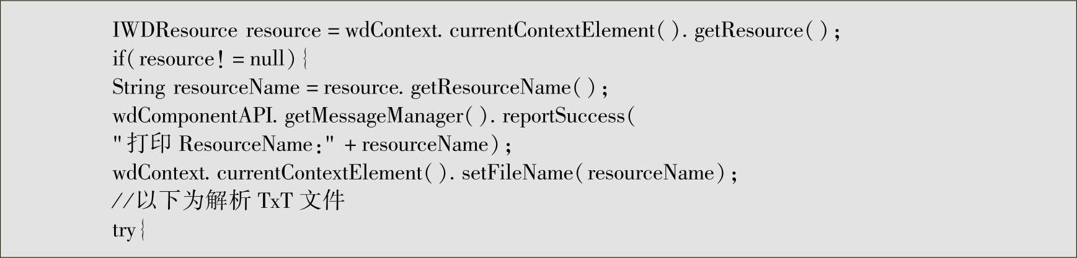This screenshot has width=1077, height=258.
Task: Click the 'if' keyword
Action: 118,59
